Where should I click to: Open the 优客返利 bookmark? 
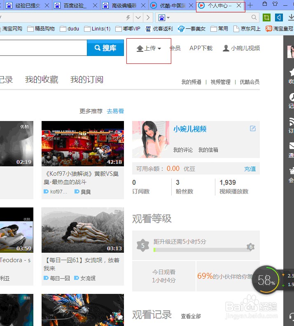pyautogui.click(x=159, y=29)
